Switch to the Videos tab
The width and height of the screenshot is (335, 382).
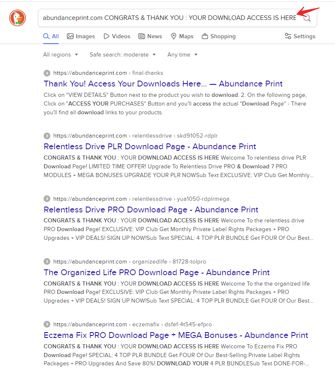click(117, 36)
